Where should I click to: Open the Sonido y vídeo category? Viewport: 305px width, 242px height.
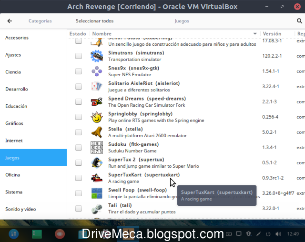click(33, 209)
